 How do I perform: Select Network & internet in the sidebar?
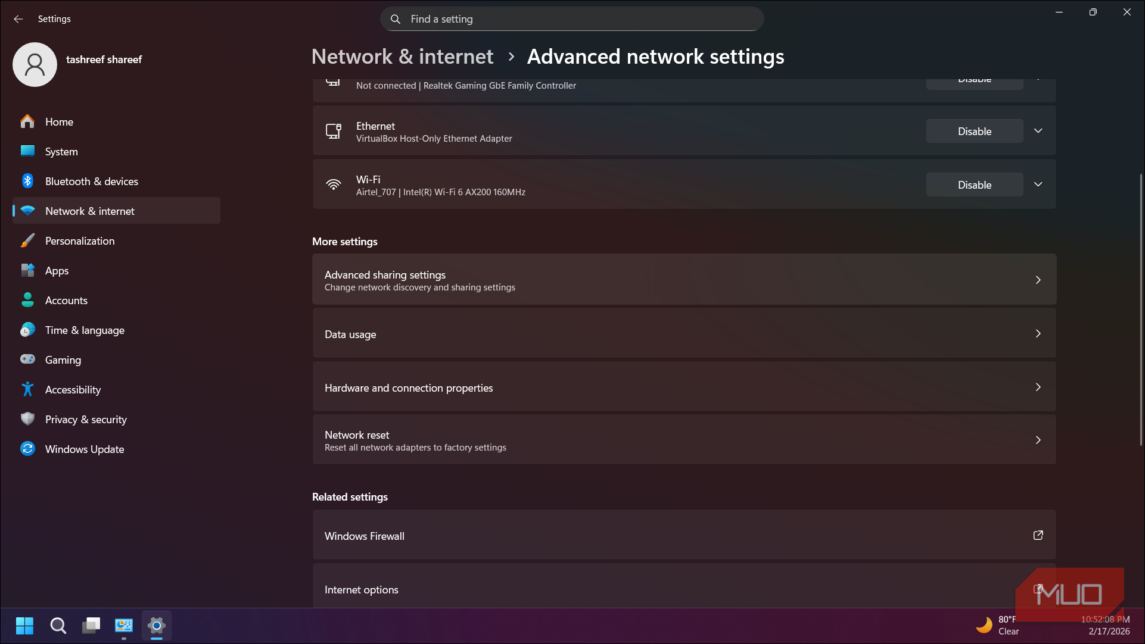pos(116,211)
